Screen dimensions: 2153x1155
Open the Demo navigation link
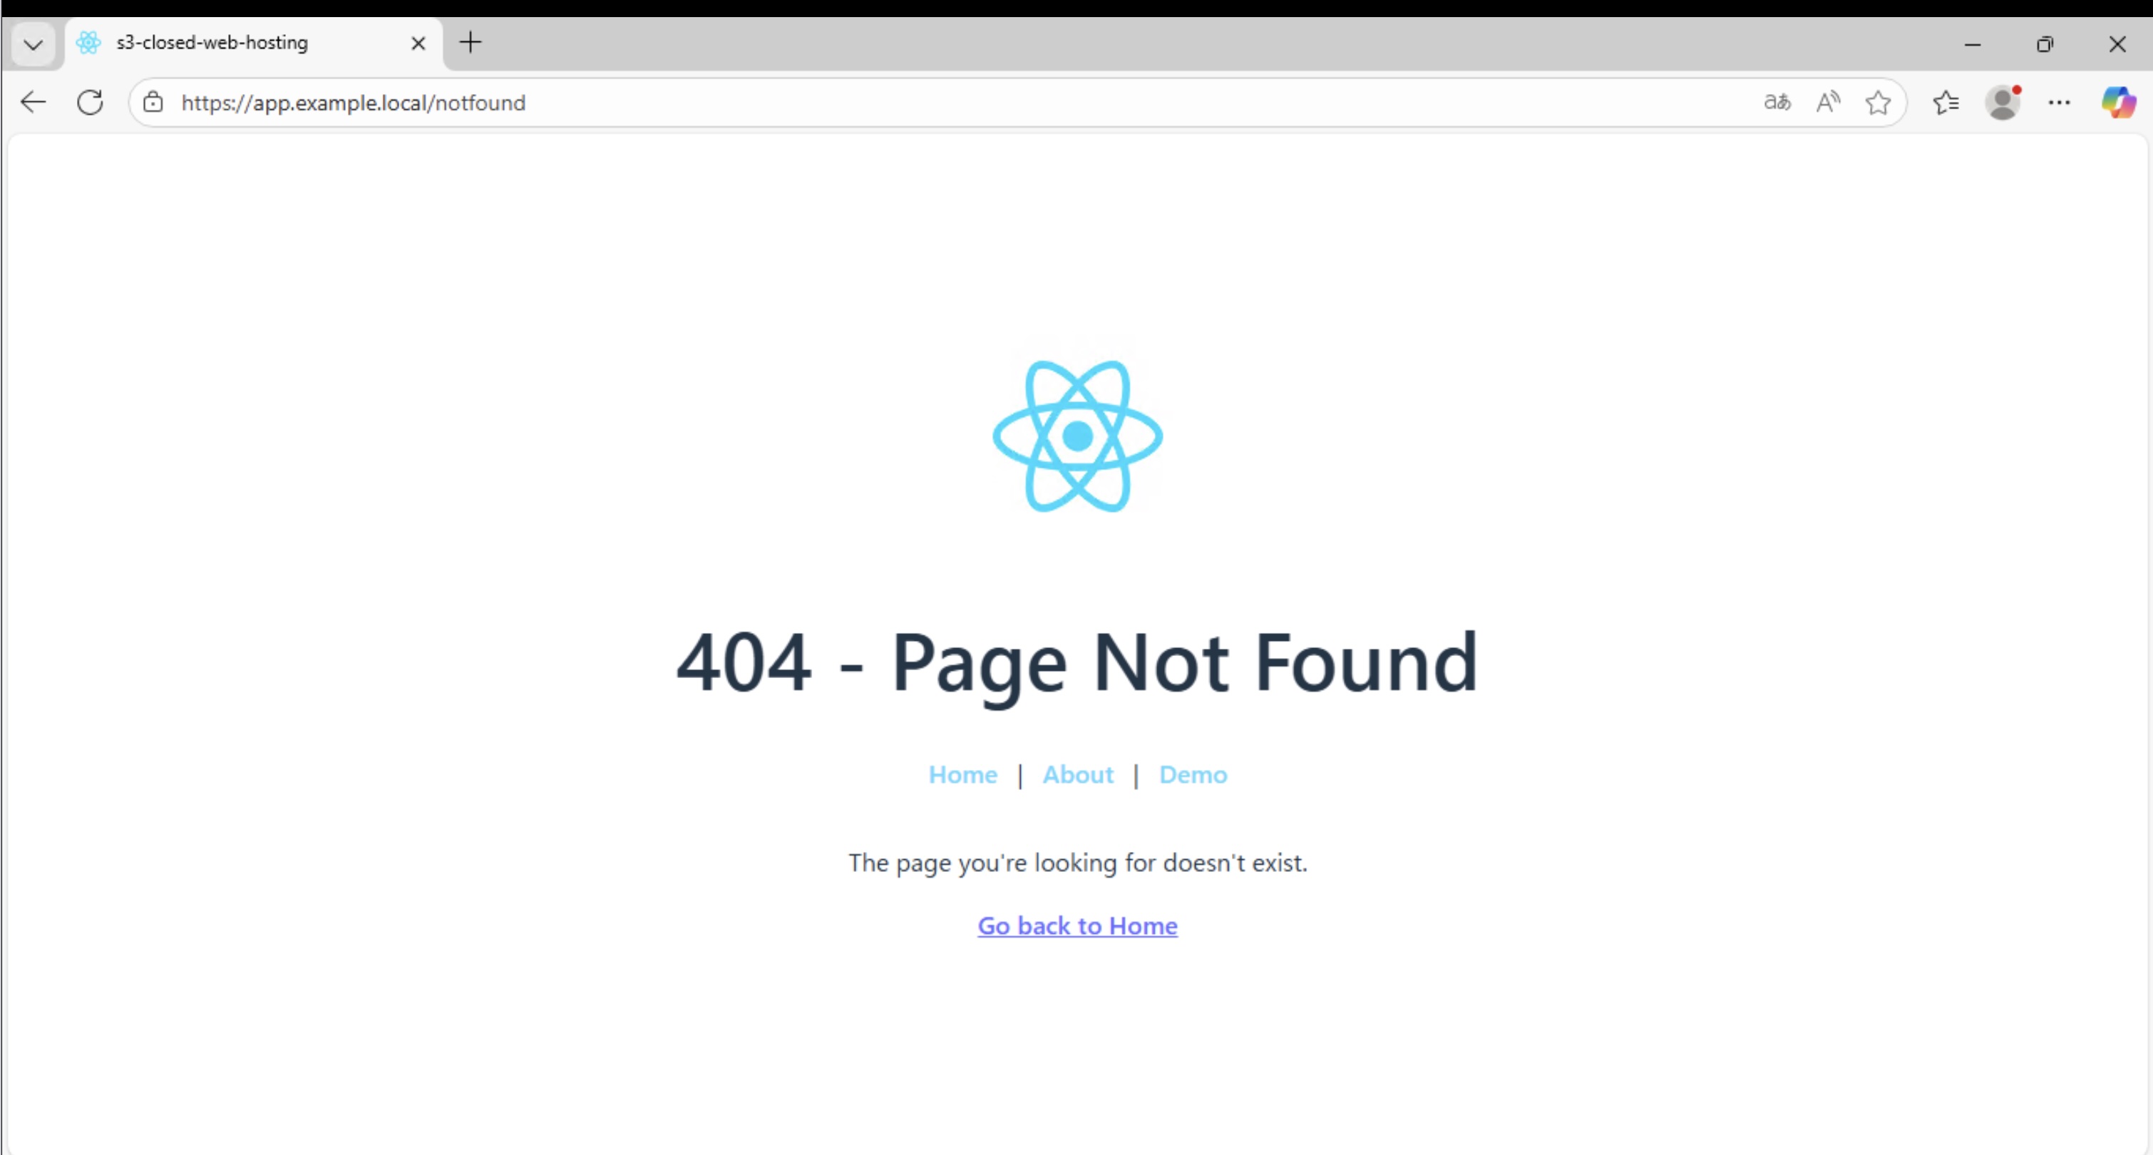pyautogui.click(x=1193, y=775)
